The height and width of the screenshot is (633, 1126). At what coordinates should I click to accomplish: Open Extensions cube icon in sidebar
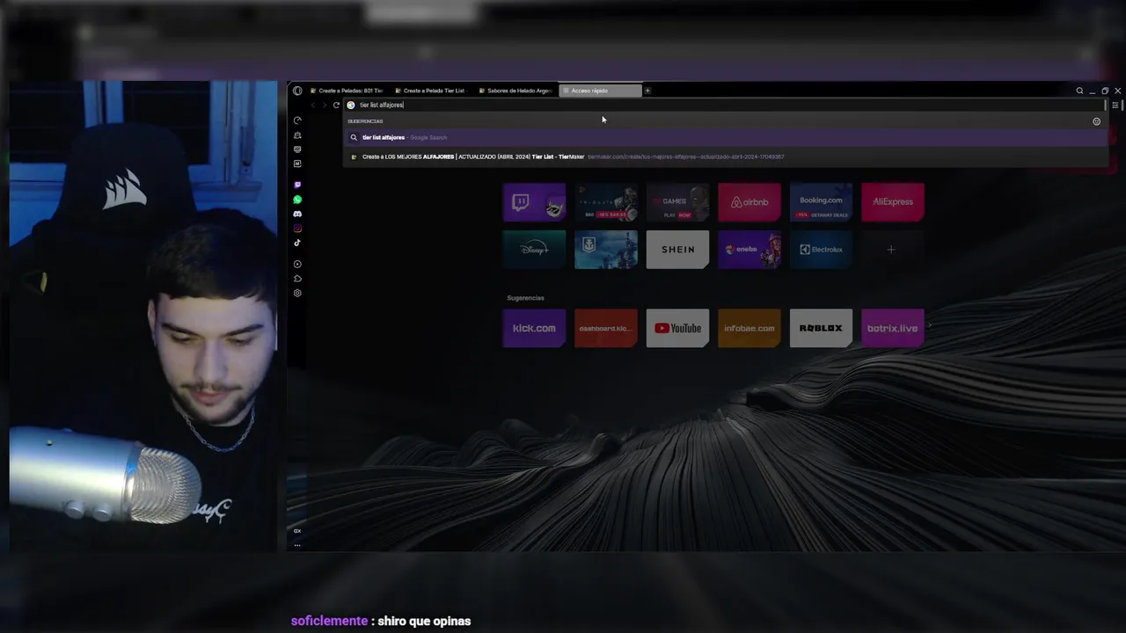pyautogui.click(x=297, y=279)
